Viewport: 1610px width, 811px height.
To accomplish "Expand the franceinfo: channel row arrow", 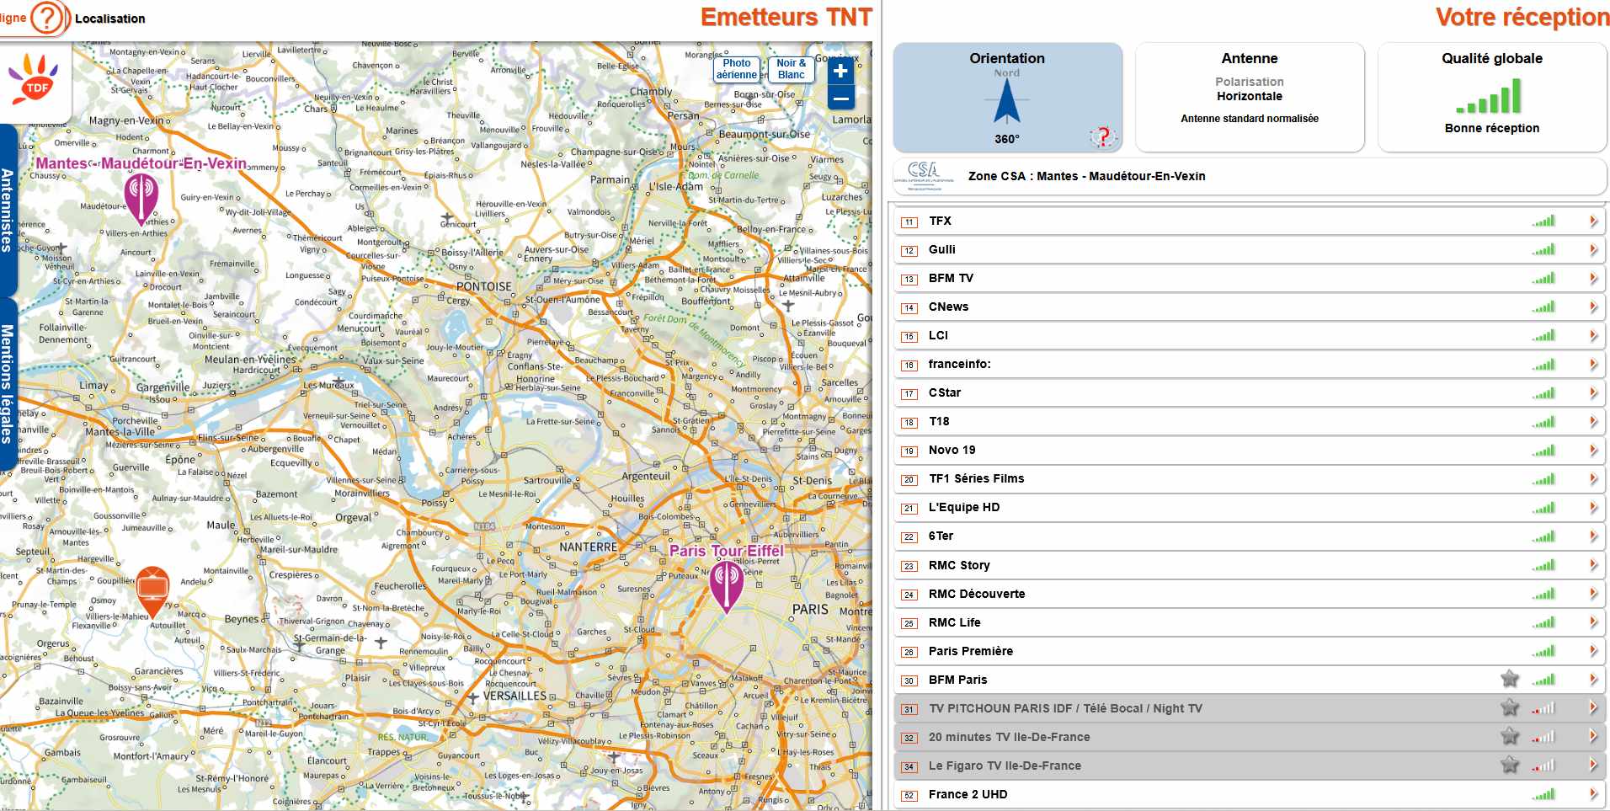I will tap(1593, 364).
